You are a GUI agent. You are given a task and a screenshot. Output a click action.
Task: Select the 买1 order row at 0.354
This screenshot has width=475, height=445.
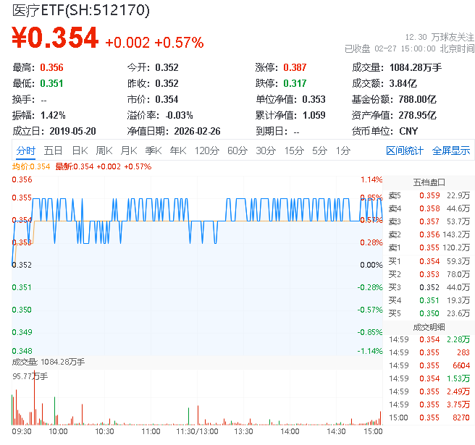point(428,261)
